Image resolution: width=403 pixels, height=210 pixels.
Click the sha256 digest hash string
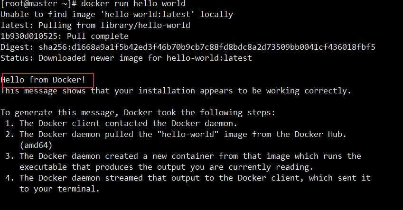click(207, 47)
